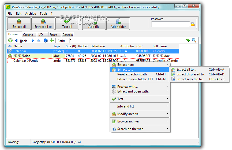Viewport: 232px width, 150px height.
Task: Click the Back label in navigation bar
Action: click(x=23, y=41)
